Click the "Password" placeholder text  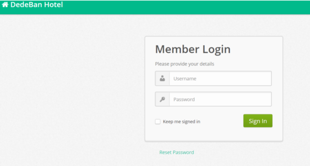(x=184, y=99)
